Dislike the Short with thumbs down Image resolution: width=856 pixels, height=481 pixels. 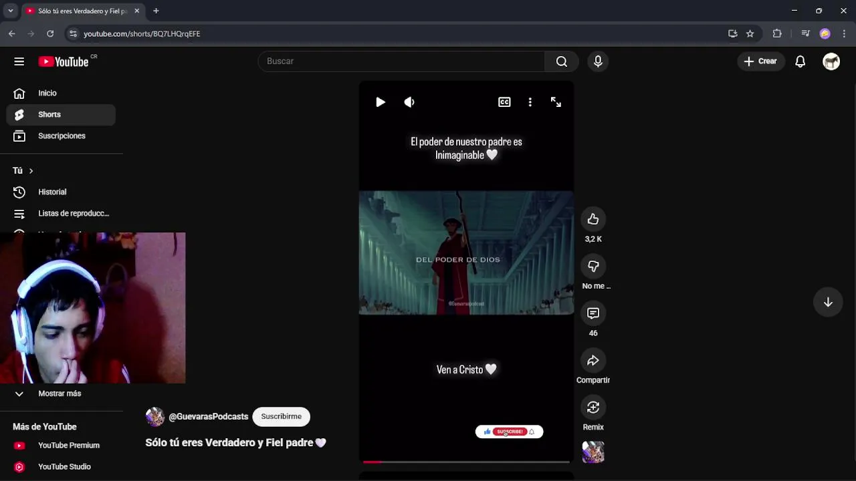tap(593, 266)
